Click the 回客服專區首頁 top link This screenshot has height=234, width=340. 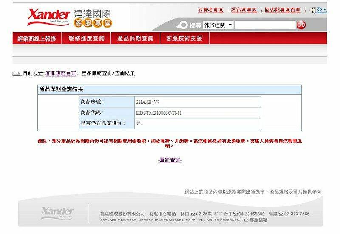tap(282, 10)
